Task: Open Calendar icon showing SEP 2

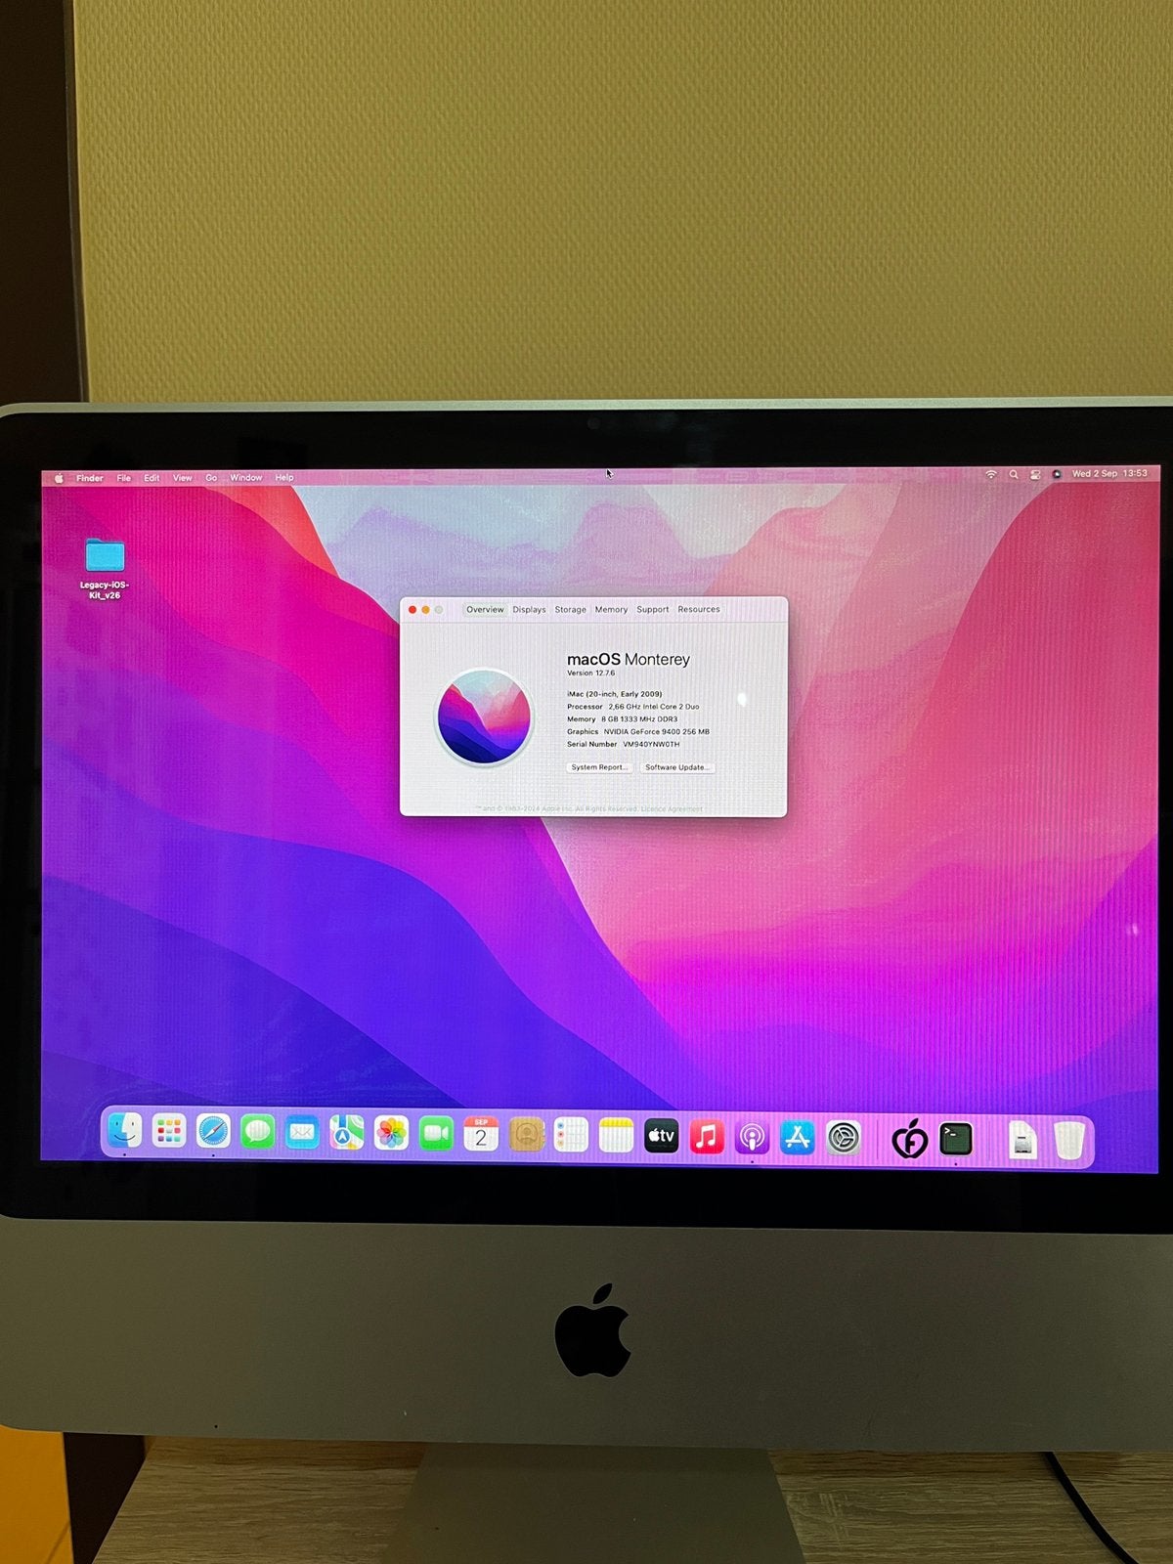Action: (x=481, y=1135)
